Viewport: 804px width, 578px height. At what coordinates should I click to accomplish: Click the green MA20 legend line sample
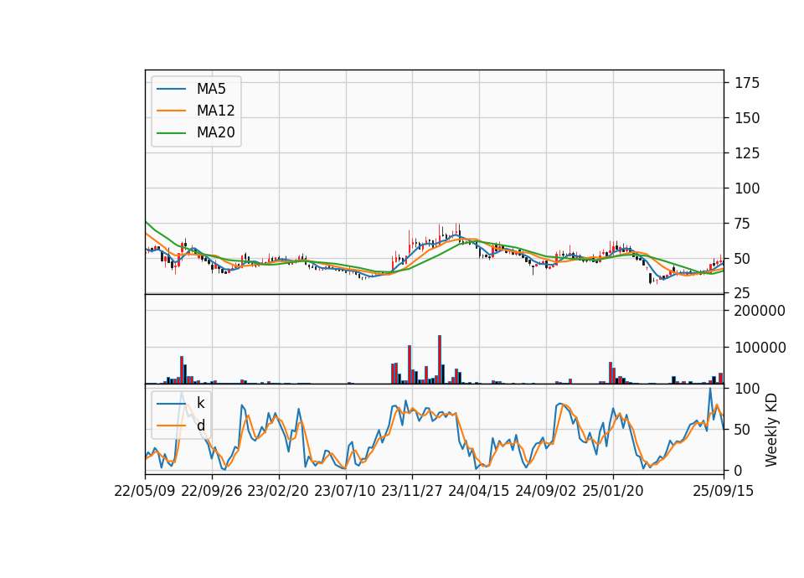pos(171,133)
